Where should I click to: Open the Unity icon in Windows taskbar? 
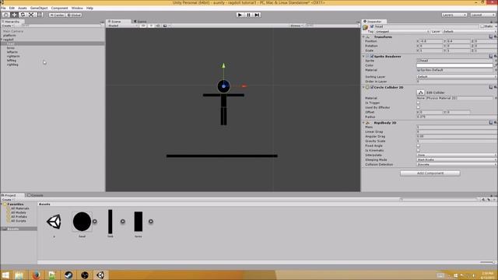coord(100,275)
